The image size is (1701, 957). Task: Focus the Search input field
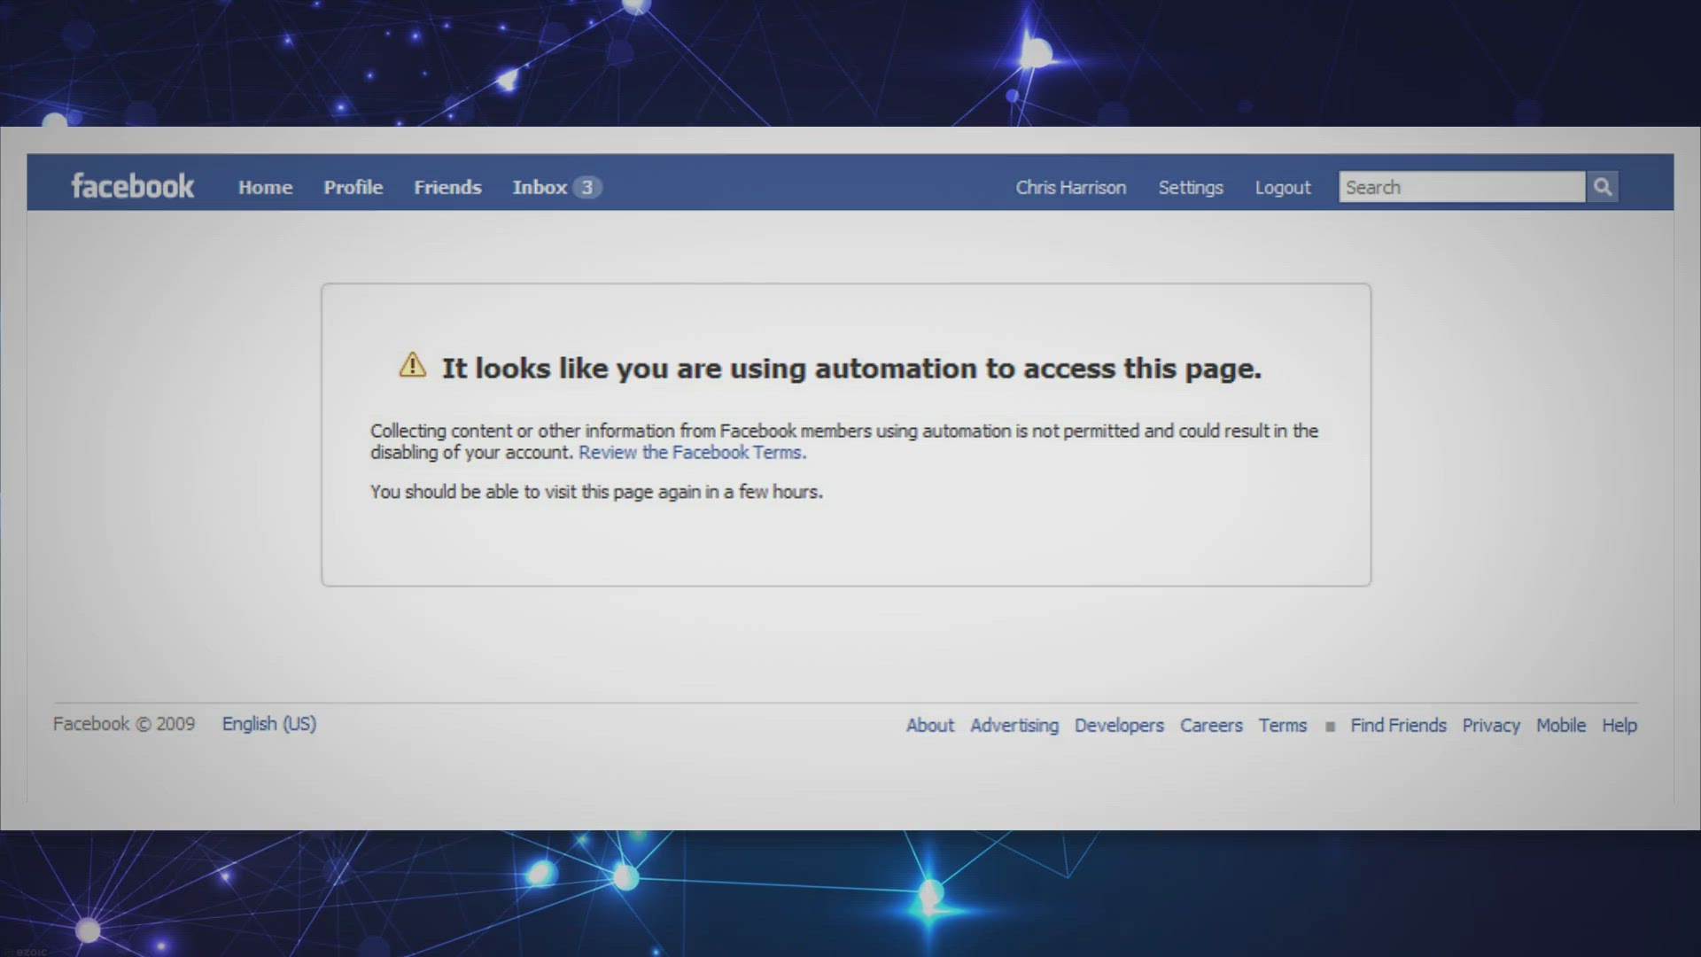(1462, 187)
